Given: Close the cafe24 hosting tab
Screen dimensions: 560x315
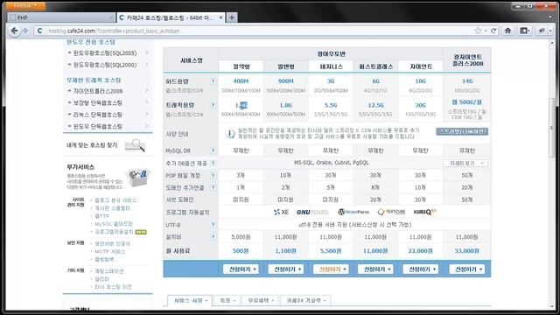Looking at the screenshot, I should coord(220,17).
